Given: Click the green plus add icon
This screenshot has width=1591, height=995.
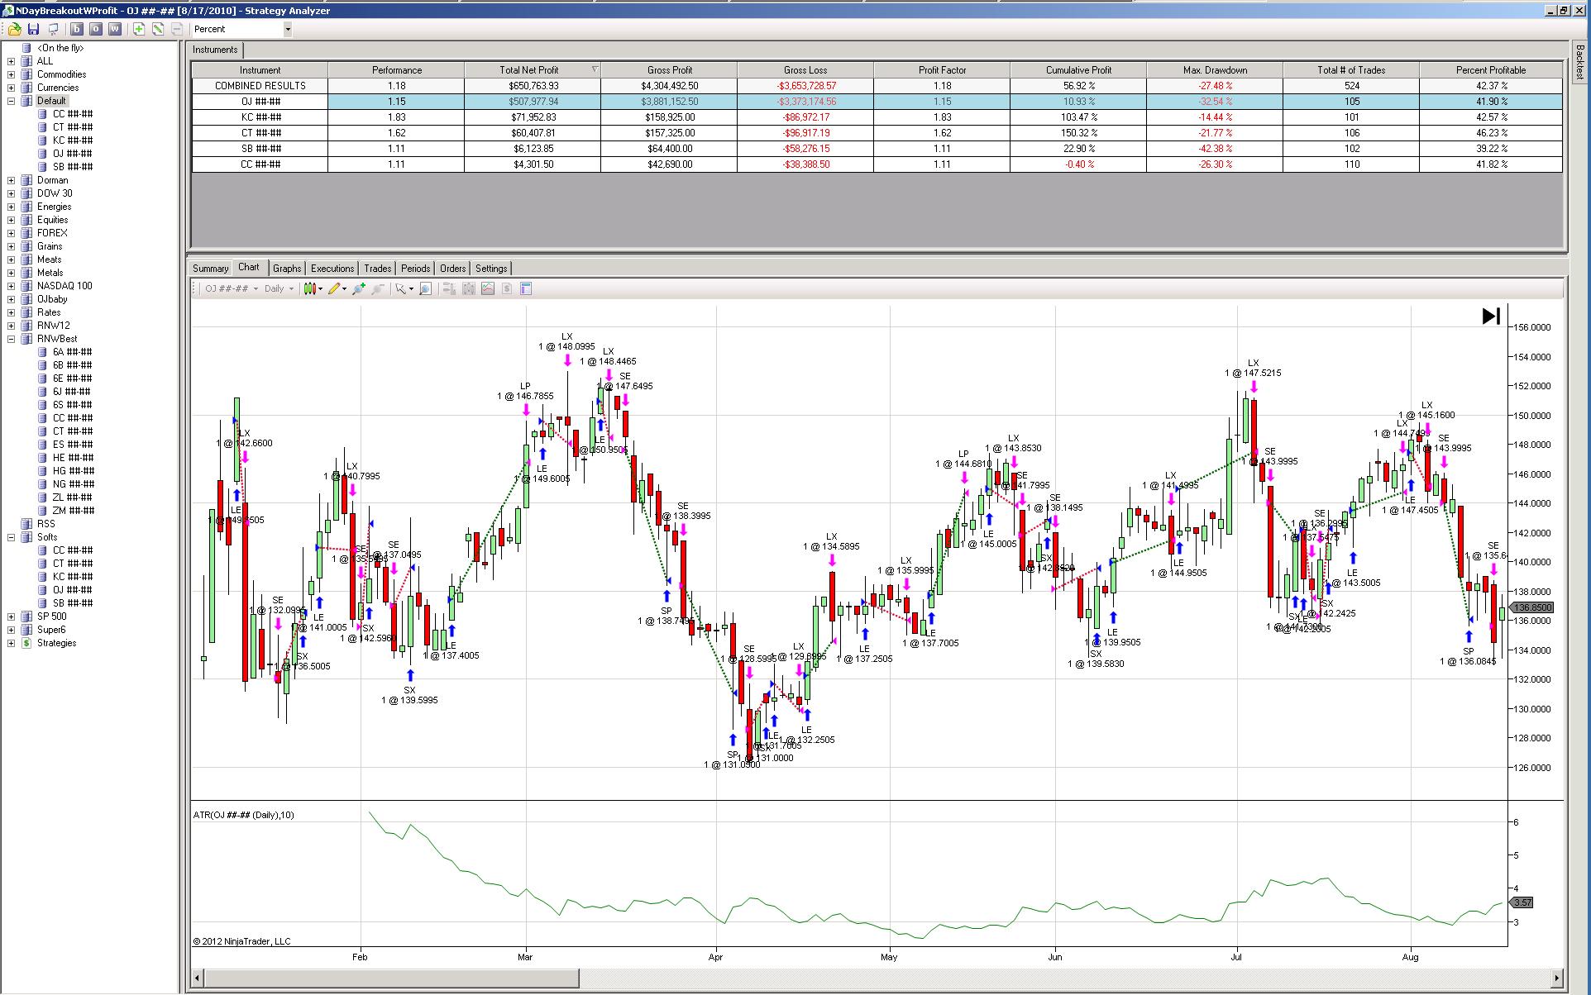Looking at the screenshot, I should click(138, 29).
